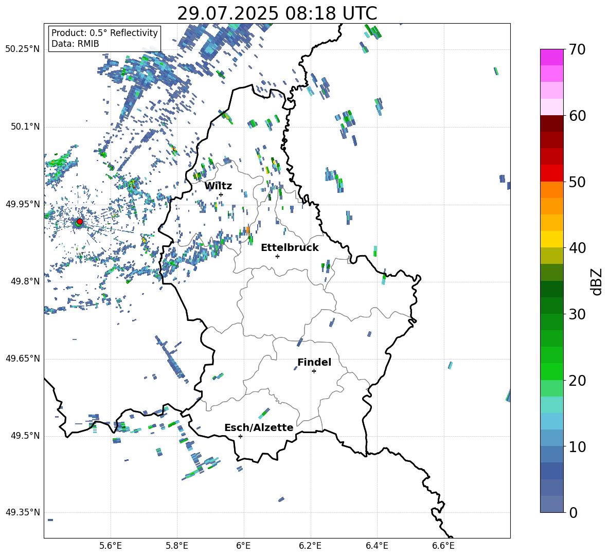Click the 60 tick on the colorbar
Image resolution: width=609 pixels, height=556 pixels.
578,116
